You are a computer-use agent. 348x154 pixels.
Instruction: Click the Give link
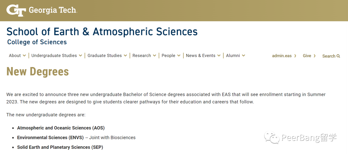[x=307, y=56]
